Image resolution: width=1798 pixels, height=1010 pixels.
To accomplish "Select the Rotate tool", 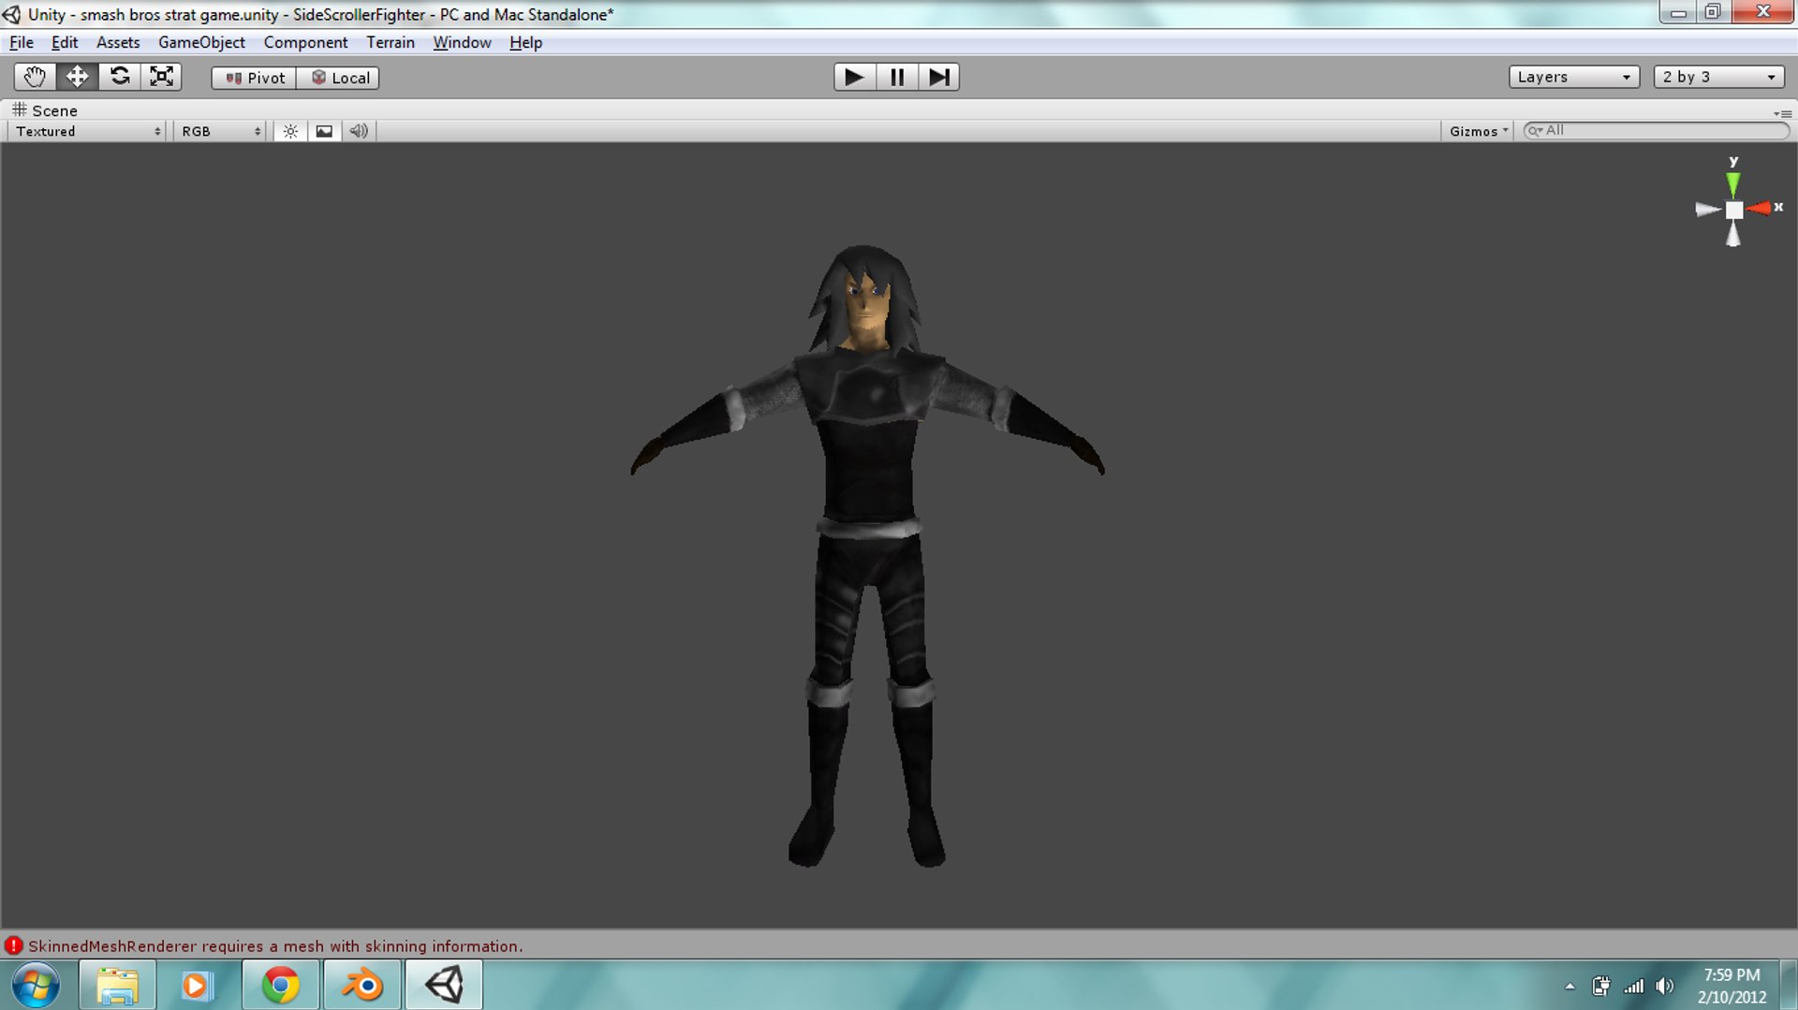I will point(120,77).
